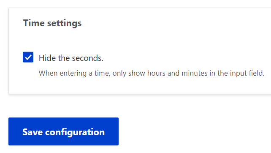Viewport: 271px width, 153px height.
Task: Click 'Save' text on the blue button
Action: click(33, 132)
